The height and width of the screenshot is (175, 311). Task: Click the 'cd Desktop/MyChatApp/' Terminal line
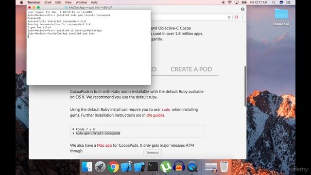click(x=65, y=31)
